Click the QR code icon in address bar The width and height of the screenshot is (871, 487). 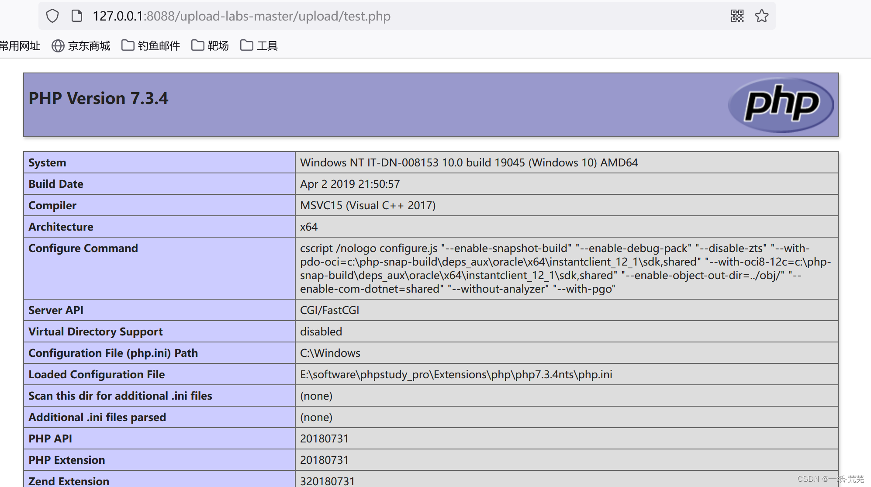(x=737, y=16)
